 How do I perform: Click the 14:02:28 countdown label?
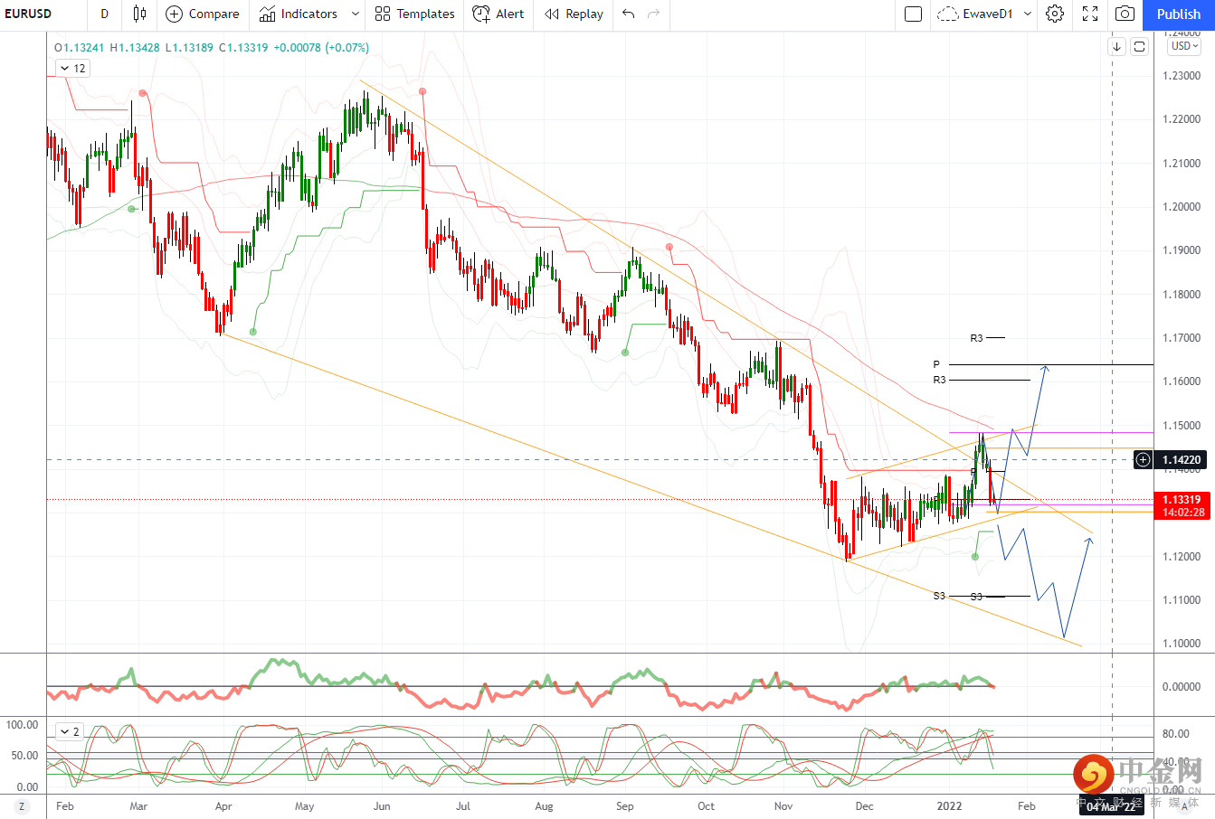(1183, 513)
